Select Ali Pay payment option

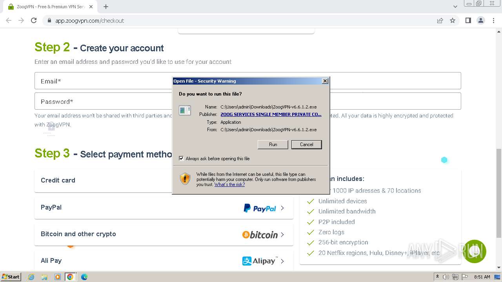click(x=164, y=260)
